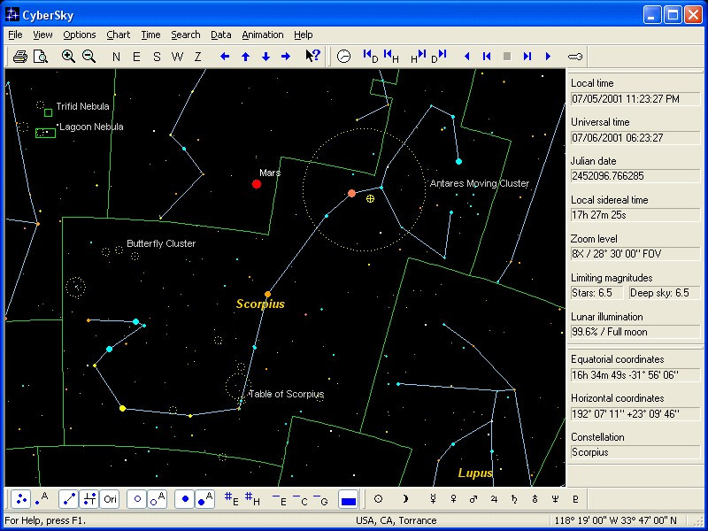Click the red Mars planet on chart
The width and height of the screenshot is (708, 531).
pyautogui.click(x=257, y=184)
